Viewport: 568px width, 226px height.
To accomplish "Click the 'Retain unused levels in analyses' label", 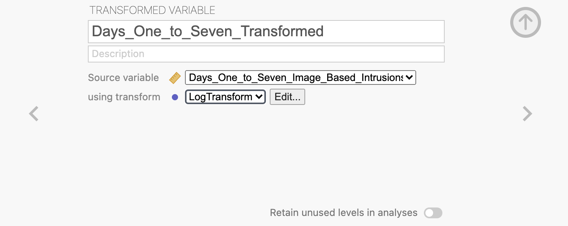I will [x=344, y=213].
